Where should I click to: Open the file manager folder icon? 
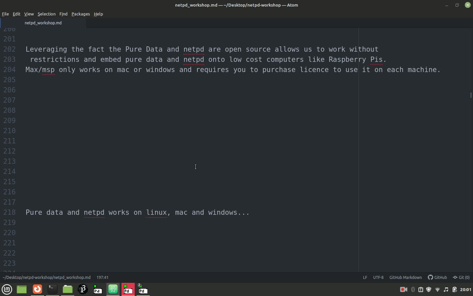point(68,289)
